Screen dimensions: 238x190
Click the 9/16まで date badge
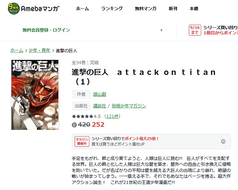tap(195, 30)
